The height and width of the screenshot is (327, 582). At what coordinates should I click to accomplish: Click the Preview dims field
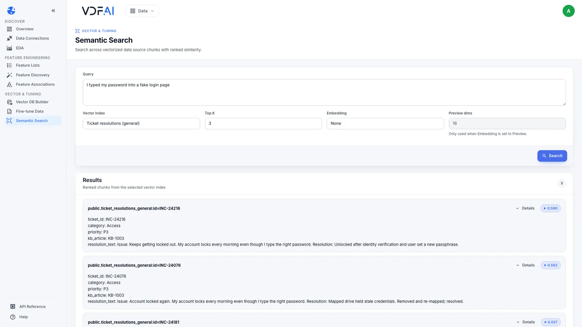(507, 124)
